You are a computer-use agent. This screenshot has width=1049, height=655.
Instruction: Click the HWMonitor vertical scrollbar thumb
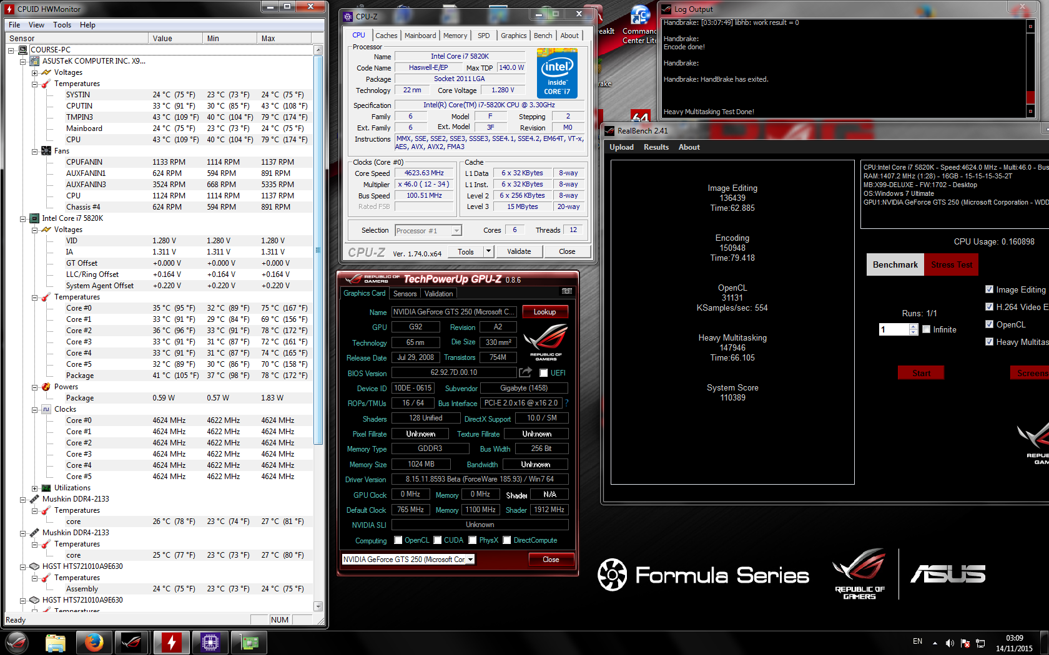[x=318, y=250]
